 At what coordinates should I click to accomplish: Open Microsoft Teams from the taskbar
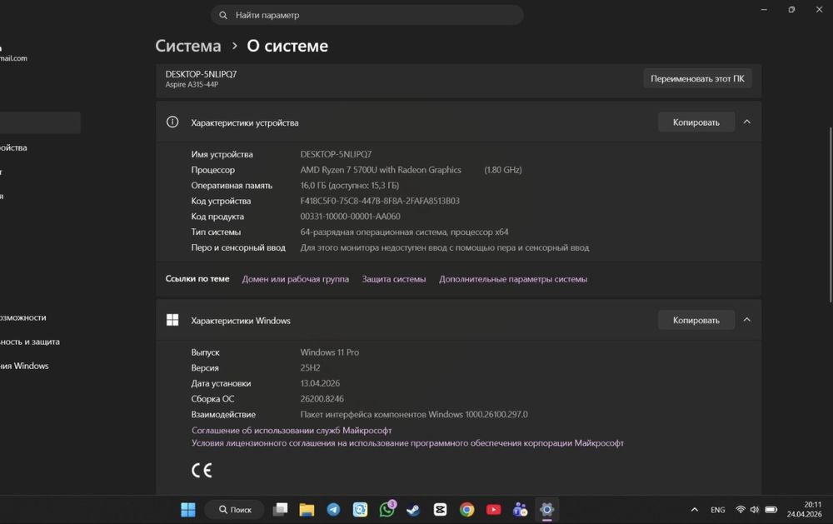click(520, 510)
